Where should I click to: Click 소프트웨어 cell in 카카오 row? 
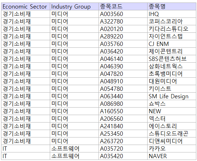74,149
